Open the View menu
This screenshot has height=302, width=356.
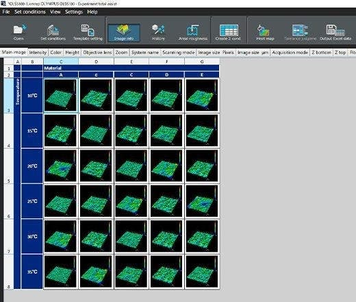55,12
